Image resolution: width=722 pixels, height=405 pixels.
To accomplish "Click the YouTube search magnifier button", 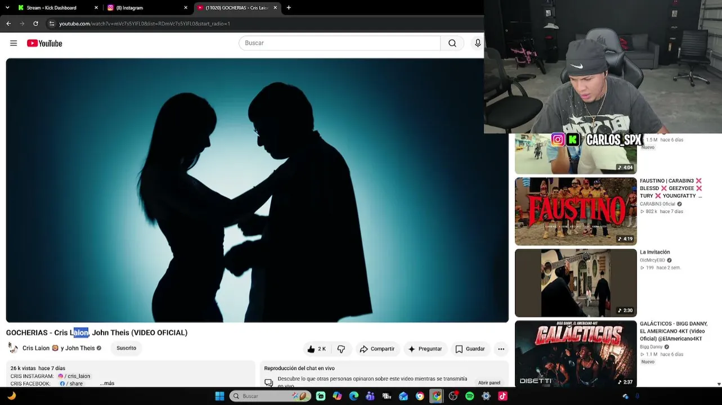I will (452, 43).
